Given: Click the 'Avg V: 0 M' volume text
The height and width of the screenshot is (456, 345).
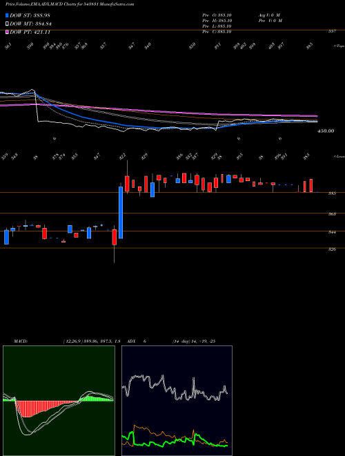Looking at the screenshot, I should tap(269, 15).
